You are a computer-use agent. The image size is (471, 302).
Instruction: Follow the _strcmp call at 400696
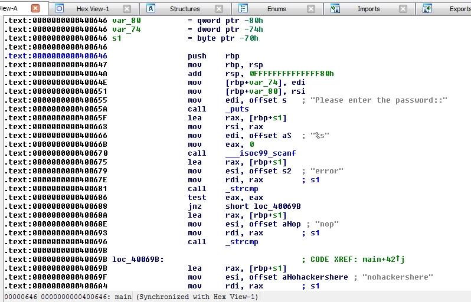(x=242, y=242)
